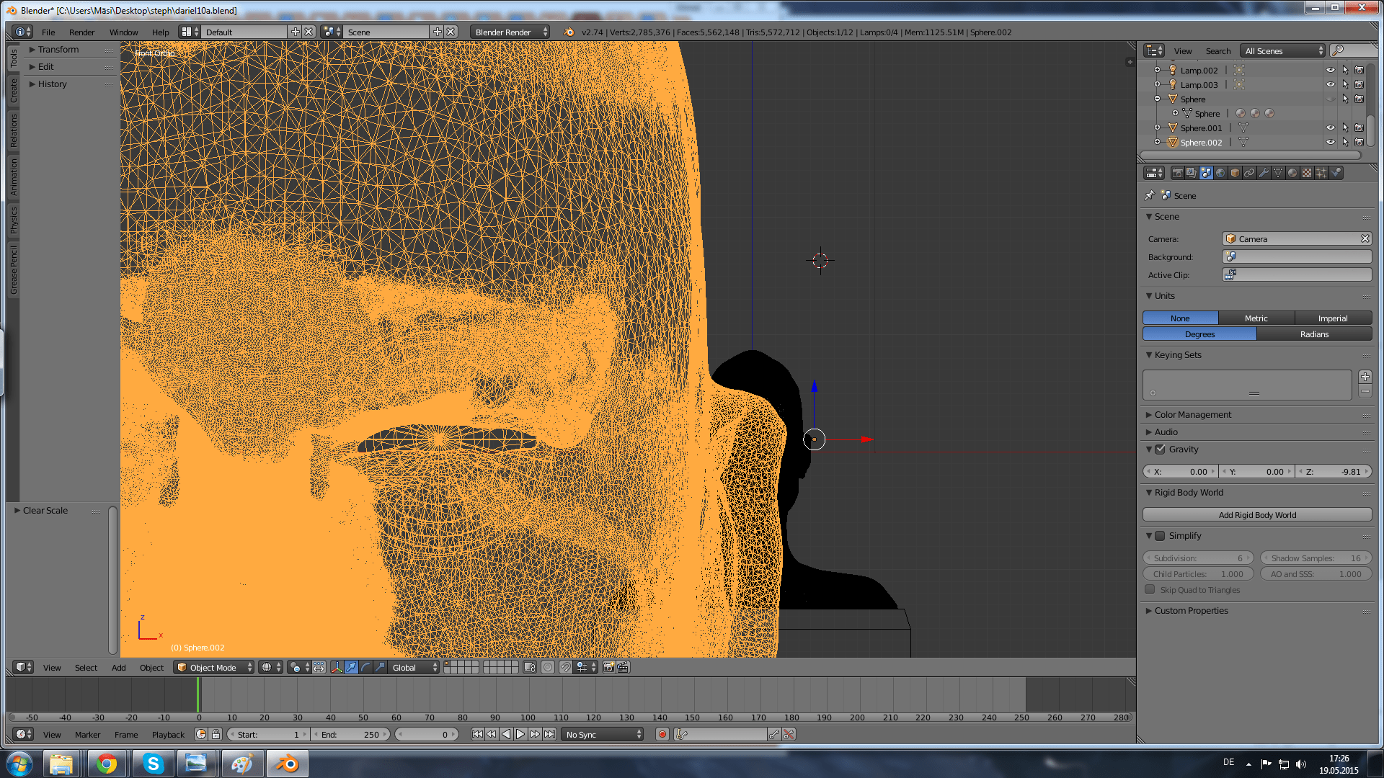This screenshot has width=1384, height=778.
Task: Click the pin icon beside Scene breadcrumb
Action: [x=1150, y=195]
